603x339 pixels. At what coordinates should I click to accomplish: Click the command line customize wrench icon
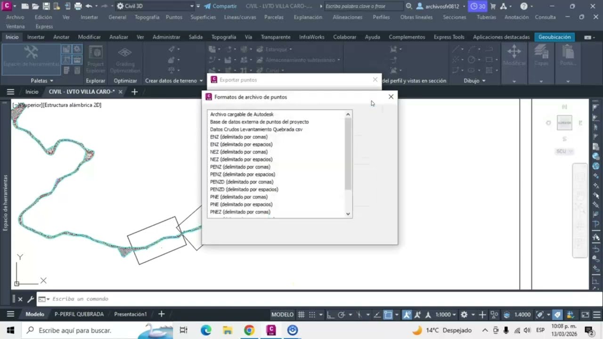coord(30,299)
